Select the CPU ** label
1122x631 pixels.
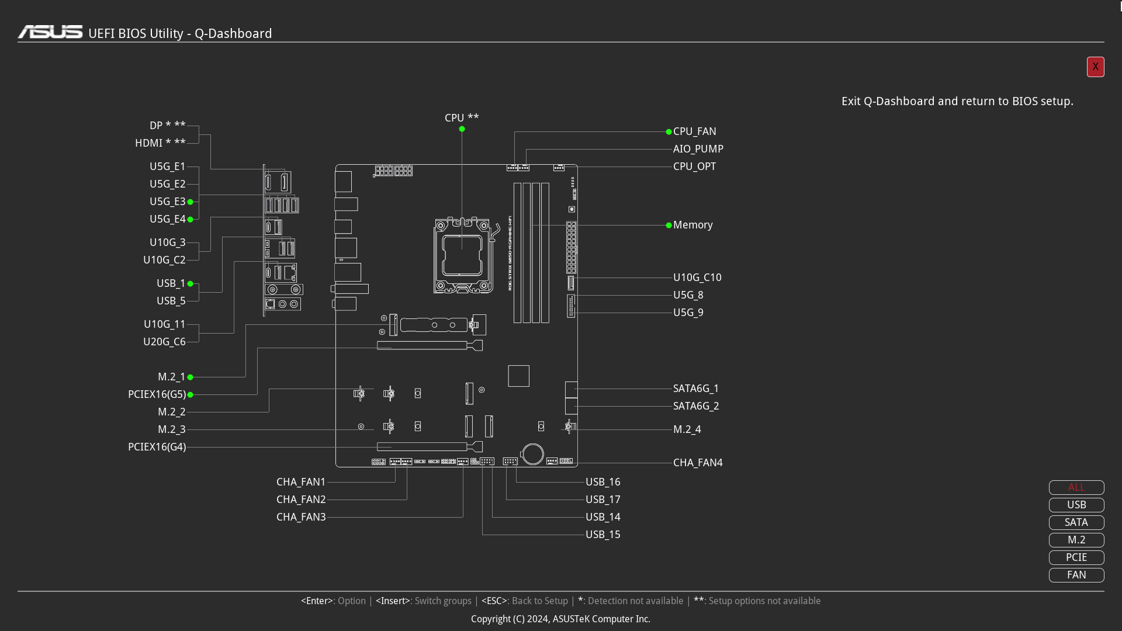462,118
